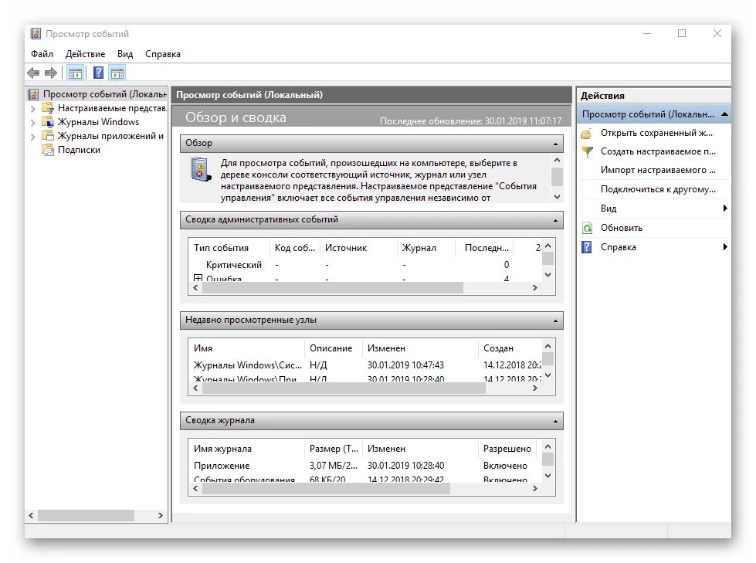Open the blue Help toolbar icon
Screen dimensions: 756x563
(98, 73)
